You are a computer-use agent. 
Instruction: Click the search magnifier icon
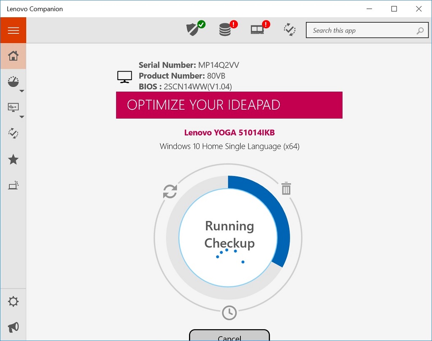point(420,31)
